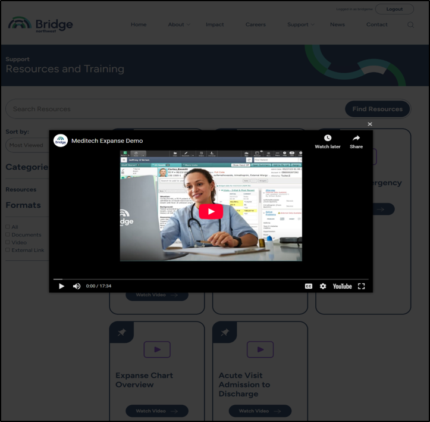430x422 pixels.
Task: Check the All format checkbox
Action: (8, 227)
